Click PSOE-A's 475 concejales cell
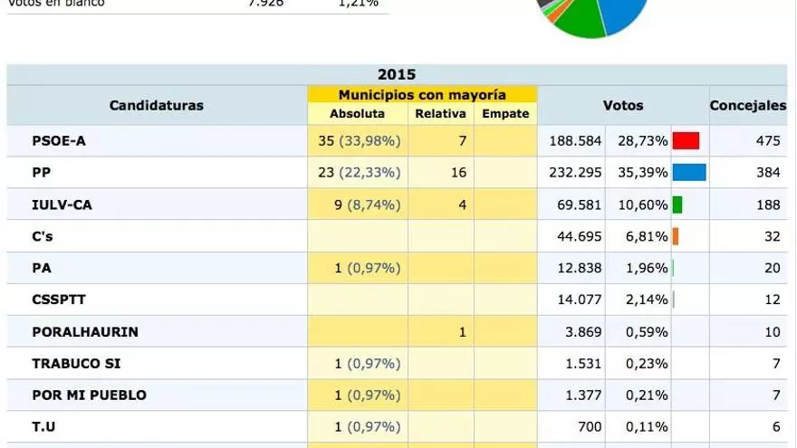 (767, 141)
